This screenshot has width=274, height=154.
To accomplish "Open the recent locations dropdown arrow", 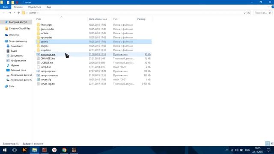I will [14, 13].
